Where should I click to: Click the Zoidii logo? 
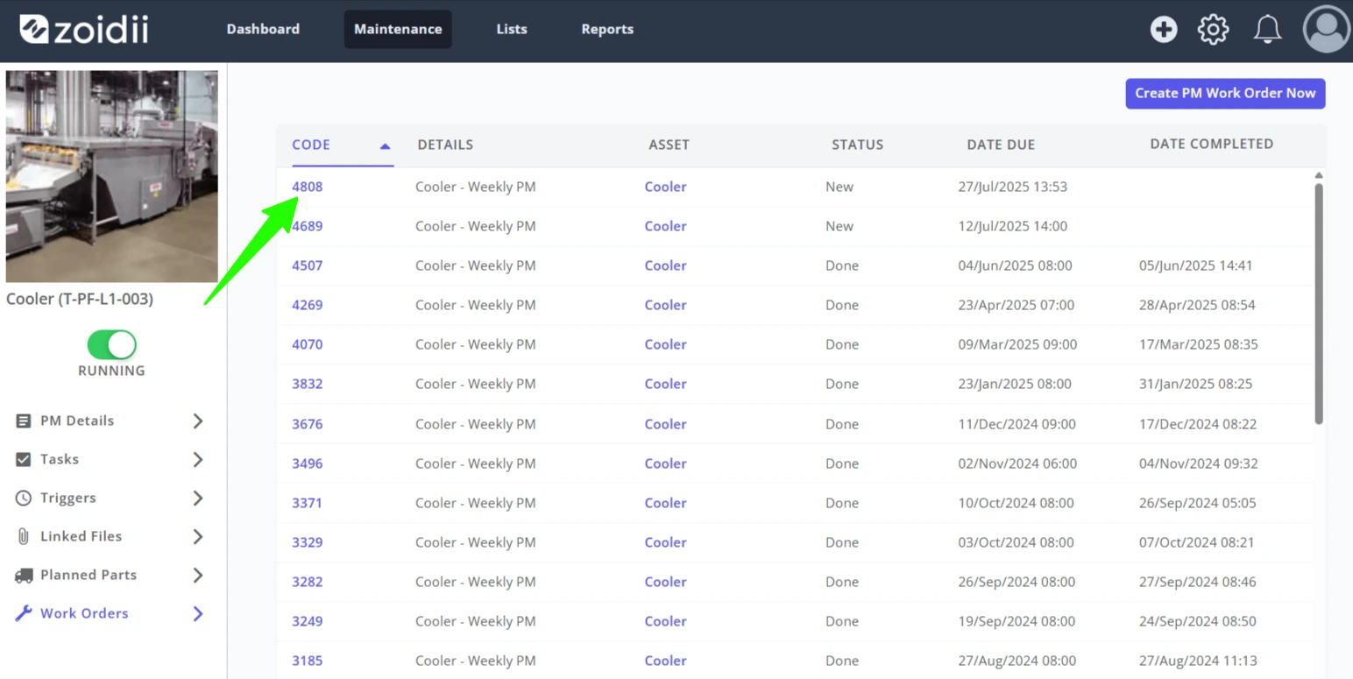click(84, 29)
